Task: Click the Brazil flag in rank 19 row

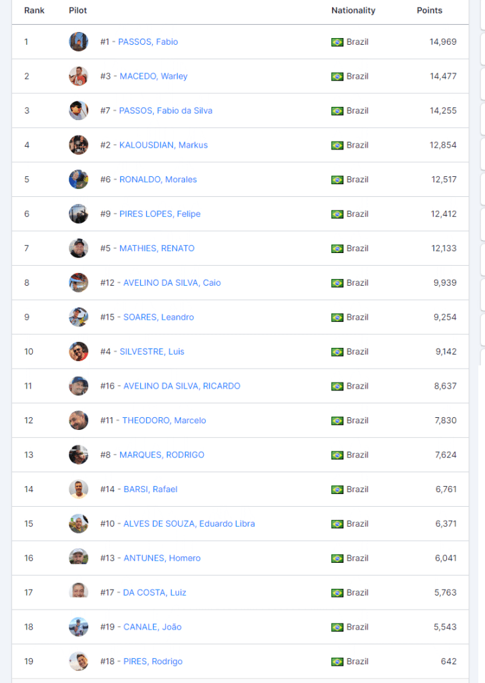Action: pyautogui.click(x=337, y=662)
